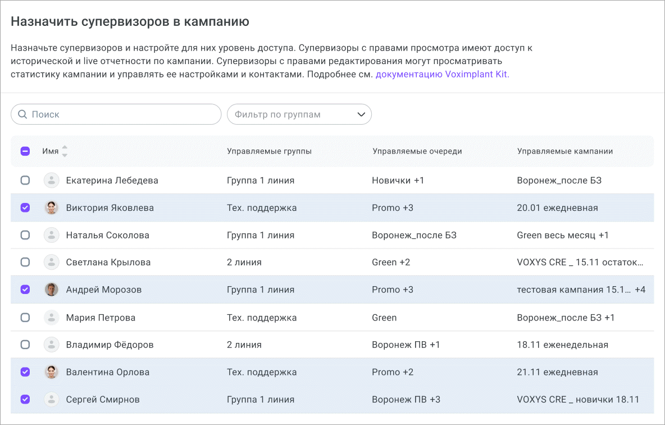Click Виктория Яковлева's avatar photo
This screenshot has height=425, width=665.
tap(52, 208)
